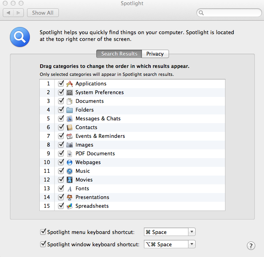Screen dimensions: 264x257
Task: Click the System Preferences category icon
Action: coord(70,92)
